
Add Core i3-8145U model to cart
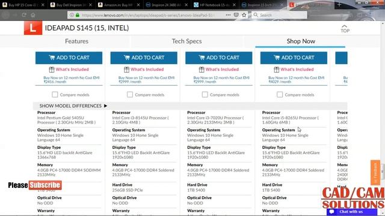[x=144, y=58]
